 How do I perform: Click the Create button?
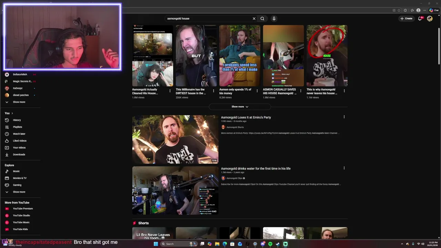[406, 19]
